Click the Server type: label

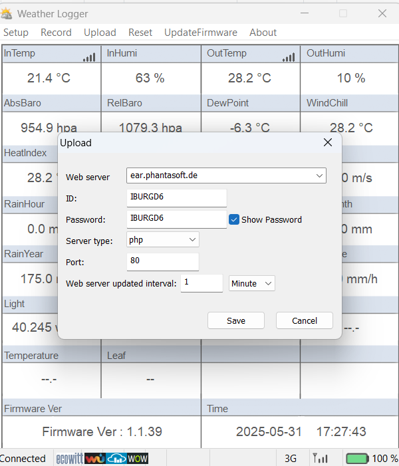[x=89, y=241]
